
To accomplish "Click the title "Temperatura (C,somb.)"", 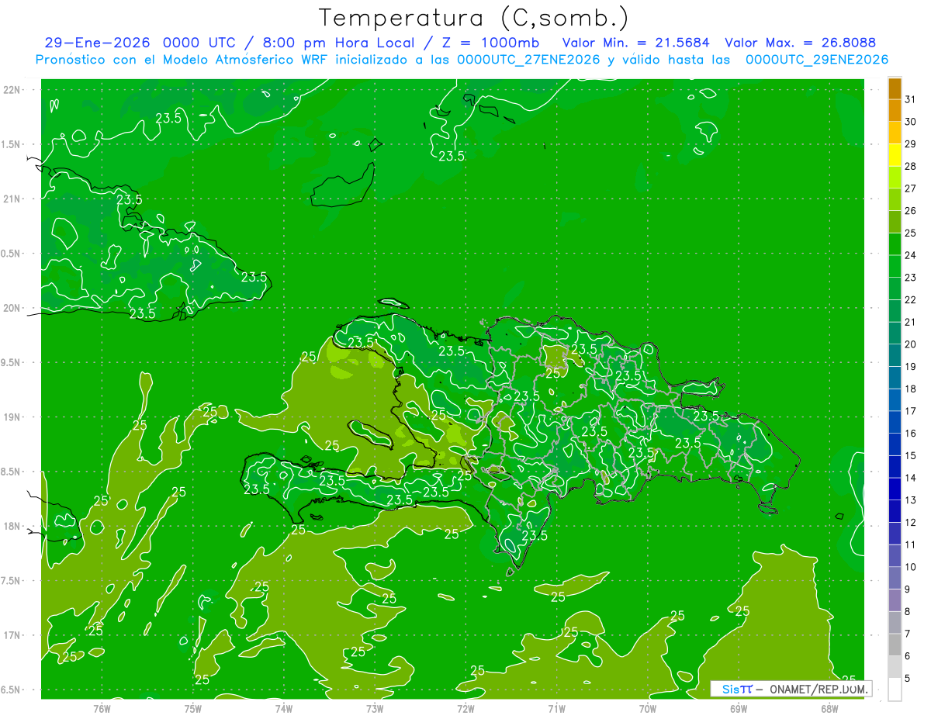I will pyautogui.click(x=474, y=18).
